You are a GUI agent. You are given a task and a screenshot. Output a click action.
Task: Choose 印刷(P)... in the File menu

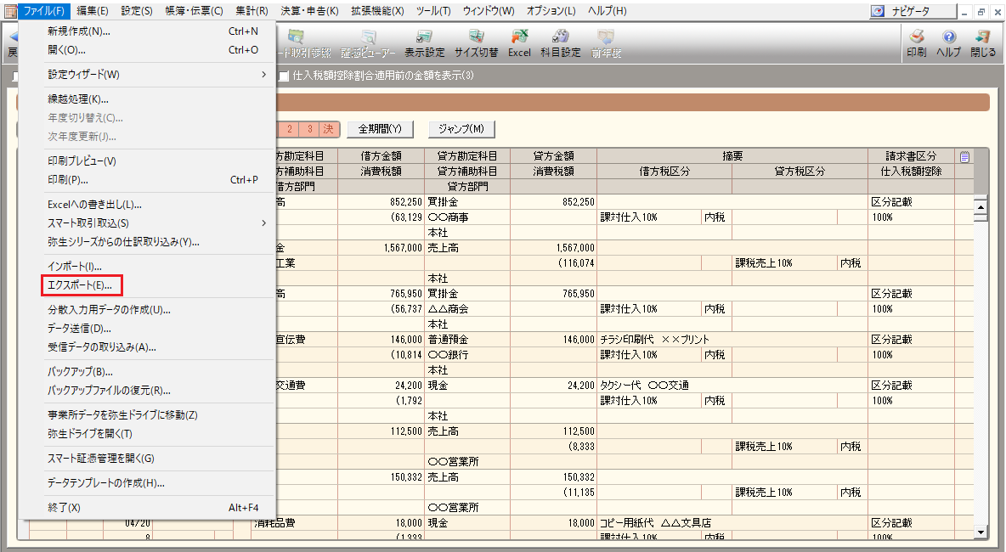(159, 179)
